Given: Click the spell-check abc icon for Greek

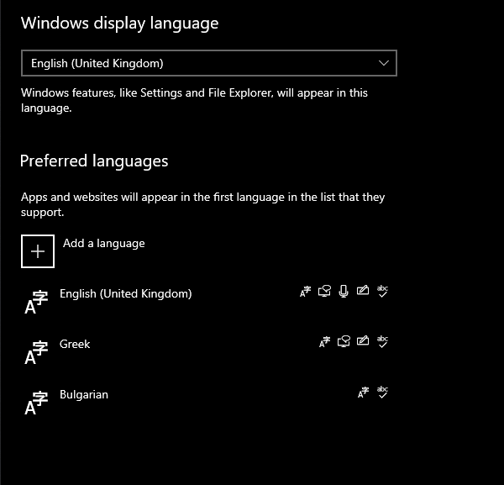Looking at the screenshot, I should [383, 341].
